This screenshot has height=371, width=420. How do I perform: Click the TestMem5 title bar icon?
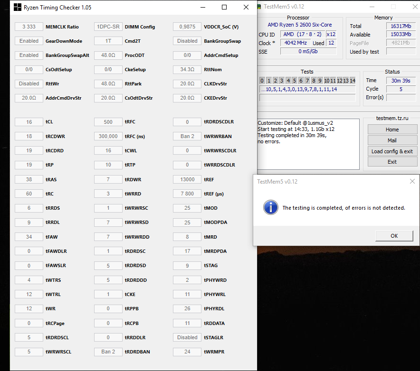(259, 7)
